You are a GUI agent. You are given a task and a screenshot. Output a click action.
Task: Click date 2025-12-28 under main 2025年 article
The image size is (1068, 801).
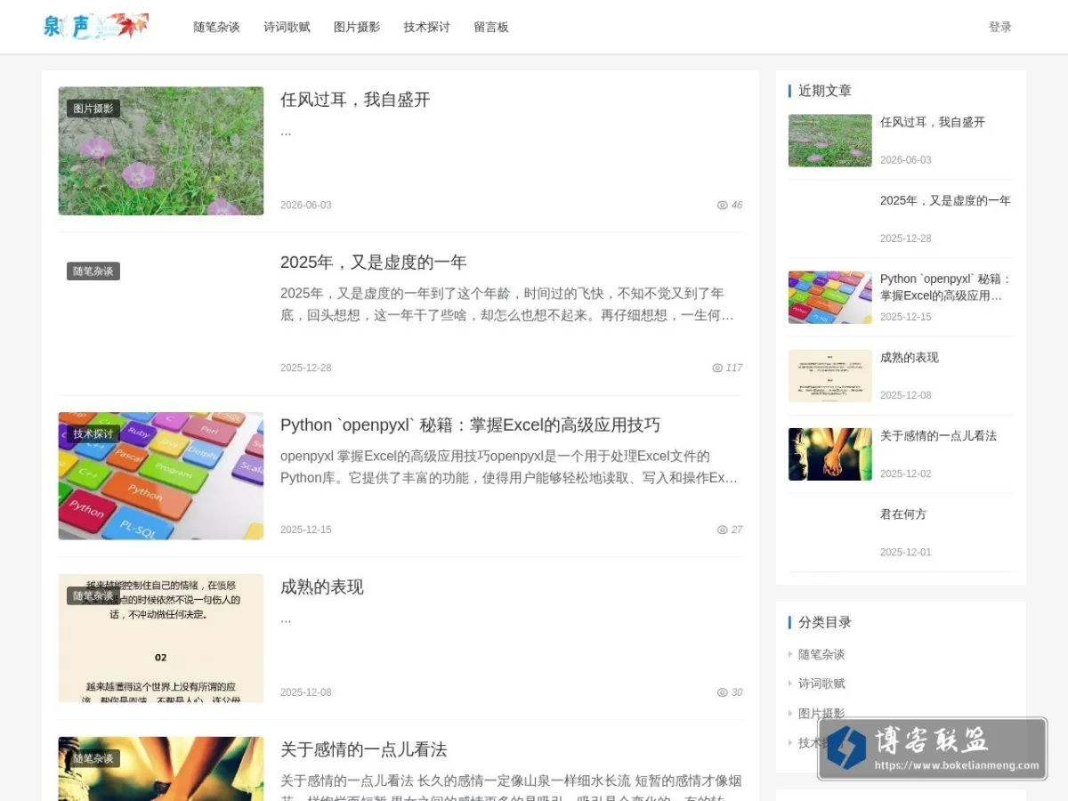tap(306, 368)
